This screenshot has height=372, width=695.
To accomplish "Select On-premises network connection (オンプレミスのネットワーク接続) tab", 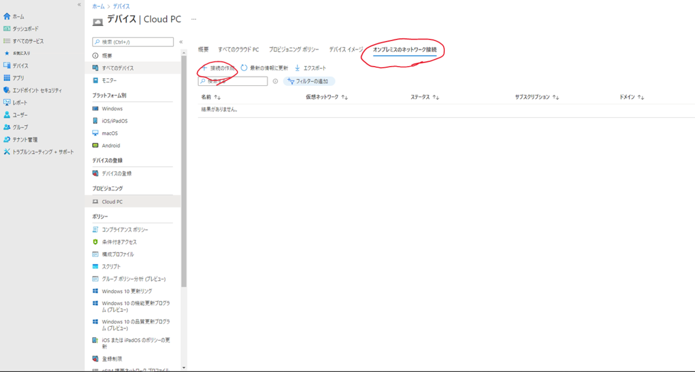I will pyautogui.click(x=405, y=50).
